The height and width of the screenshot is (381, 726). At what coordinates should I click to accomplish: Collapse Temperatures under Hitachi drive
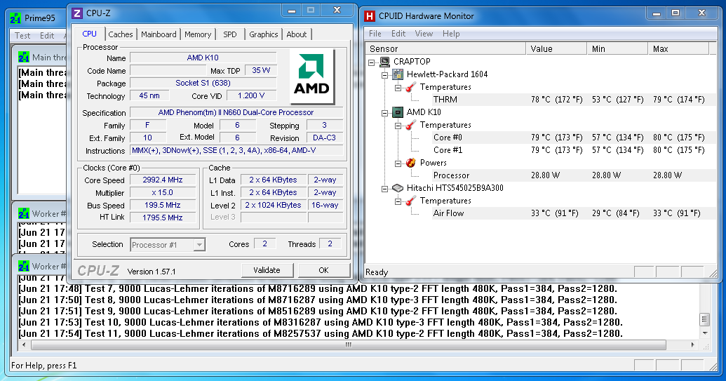click(398, 201)
